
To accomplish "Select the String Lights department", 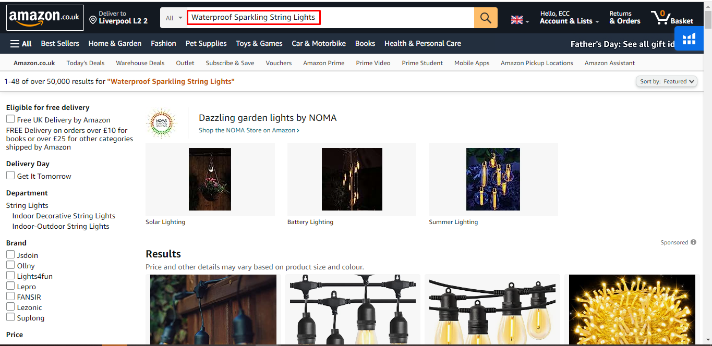I will (x=27, y=205).
